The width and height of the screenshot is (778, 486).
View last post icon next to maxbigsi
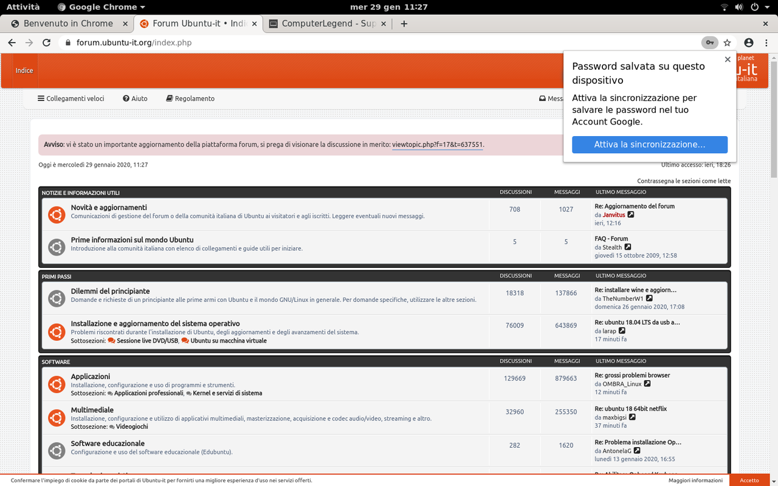coord(632,417)
